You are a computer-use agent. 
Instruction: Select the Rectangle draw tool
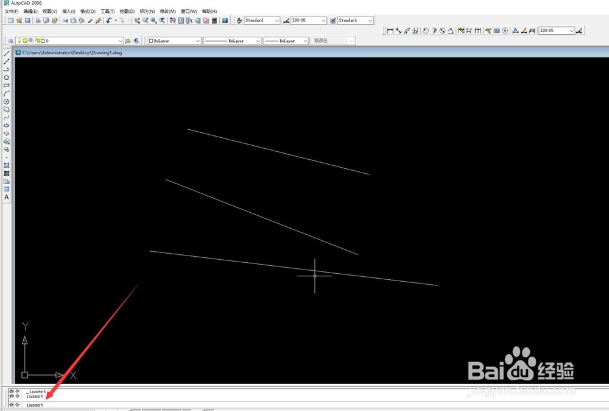click(6, 85)
